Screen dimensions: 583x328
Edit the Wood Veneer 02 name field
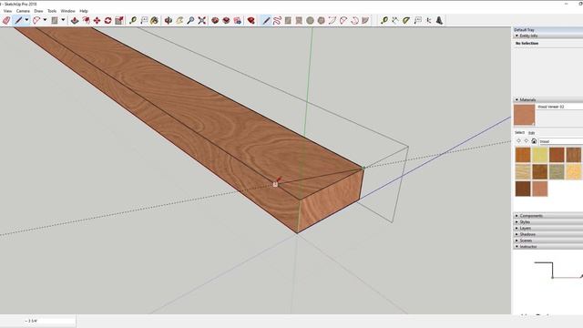pos(559,107)
